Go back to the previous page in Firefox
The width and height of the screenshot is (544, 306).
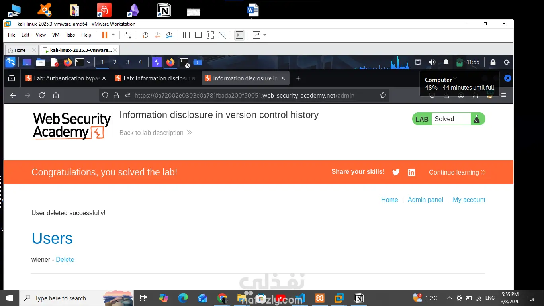pos(13,96)
